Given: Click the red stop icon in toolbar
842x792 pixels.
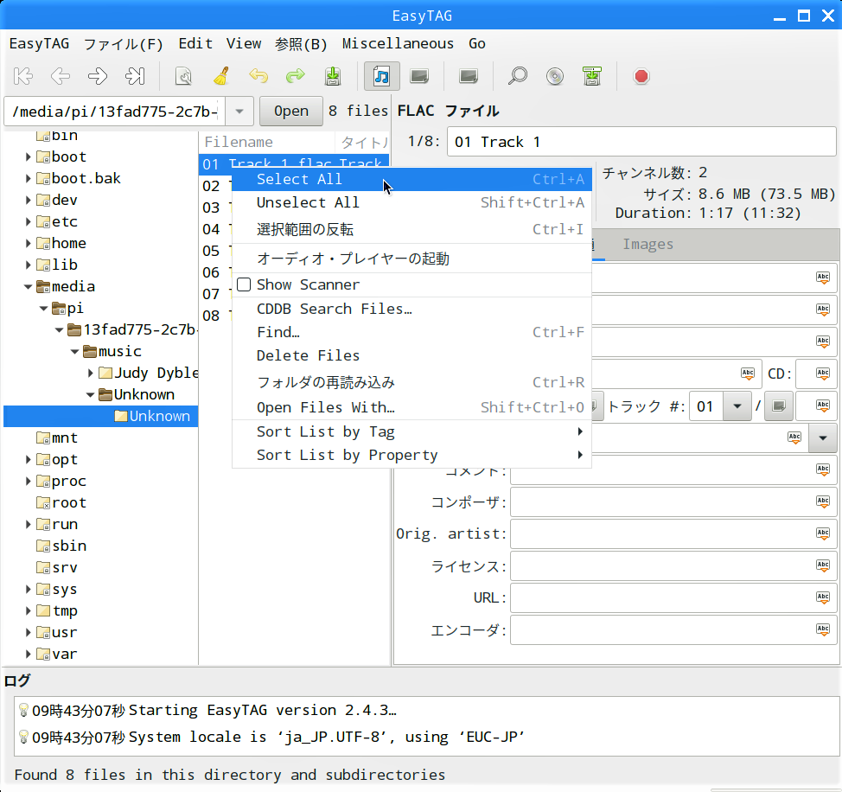Looking at the screenshot, I should (x=641, y=76).
